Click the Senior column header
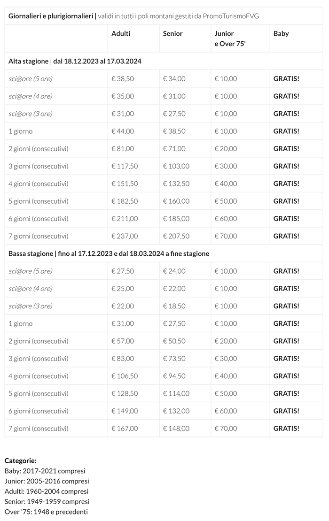329x521 pixels. [172, 34]
